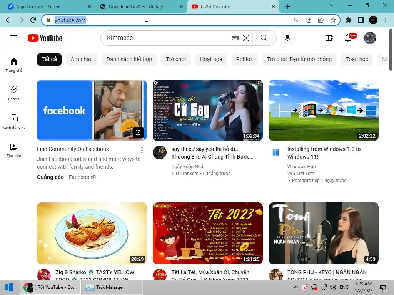Start voice search with the microphone
Image resolution: width=394 pixels, height=295 pixels.
pos(287,38)
